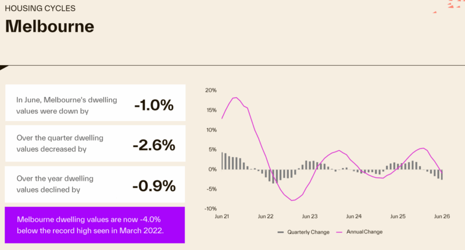Click the 20% y-axis label

211,90
